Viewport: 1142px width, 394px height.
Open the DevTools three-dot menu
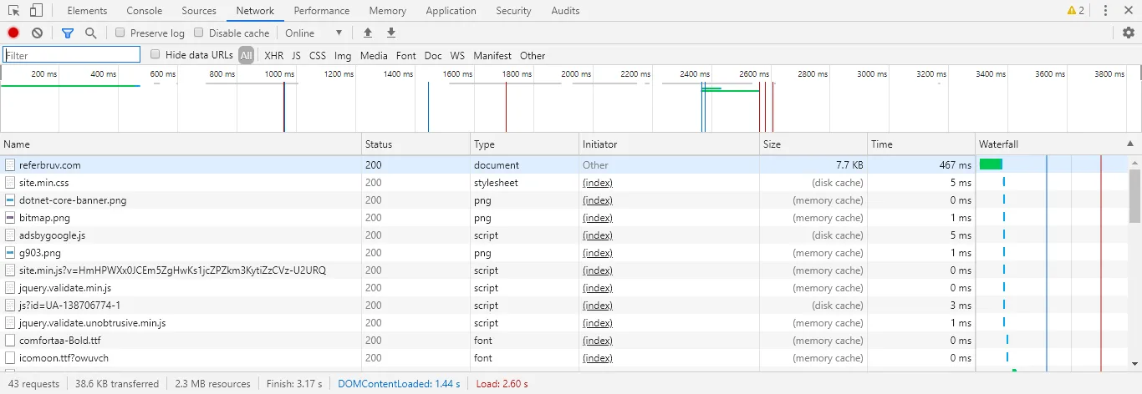point(1105,11)
